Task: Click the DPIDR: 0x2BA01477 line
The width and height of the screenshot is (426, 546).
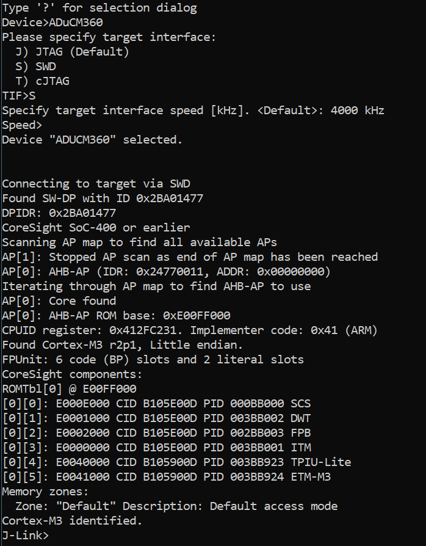Action: (x=59, y=213)
